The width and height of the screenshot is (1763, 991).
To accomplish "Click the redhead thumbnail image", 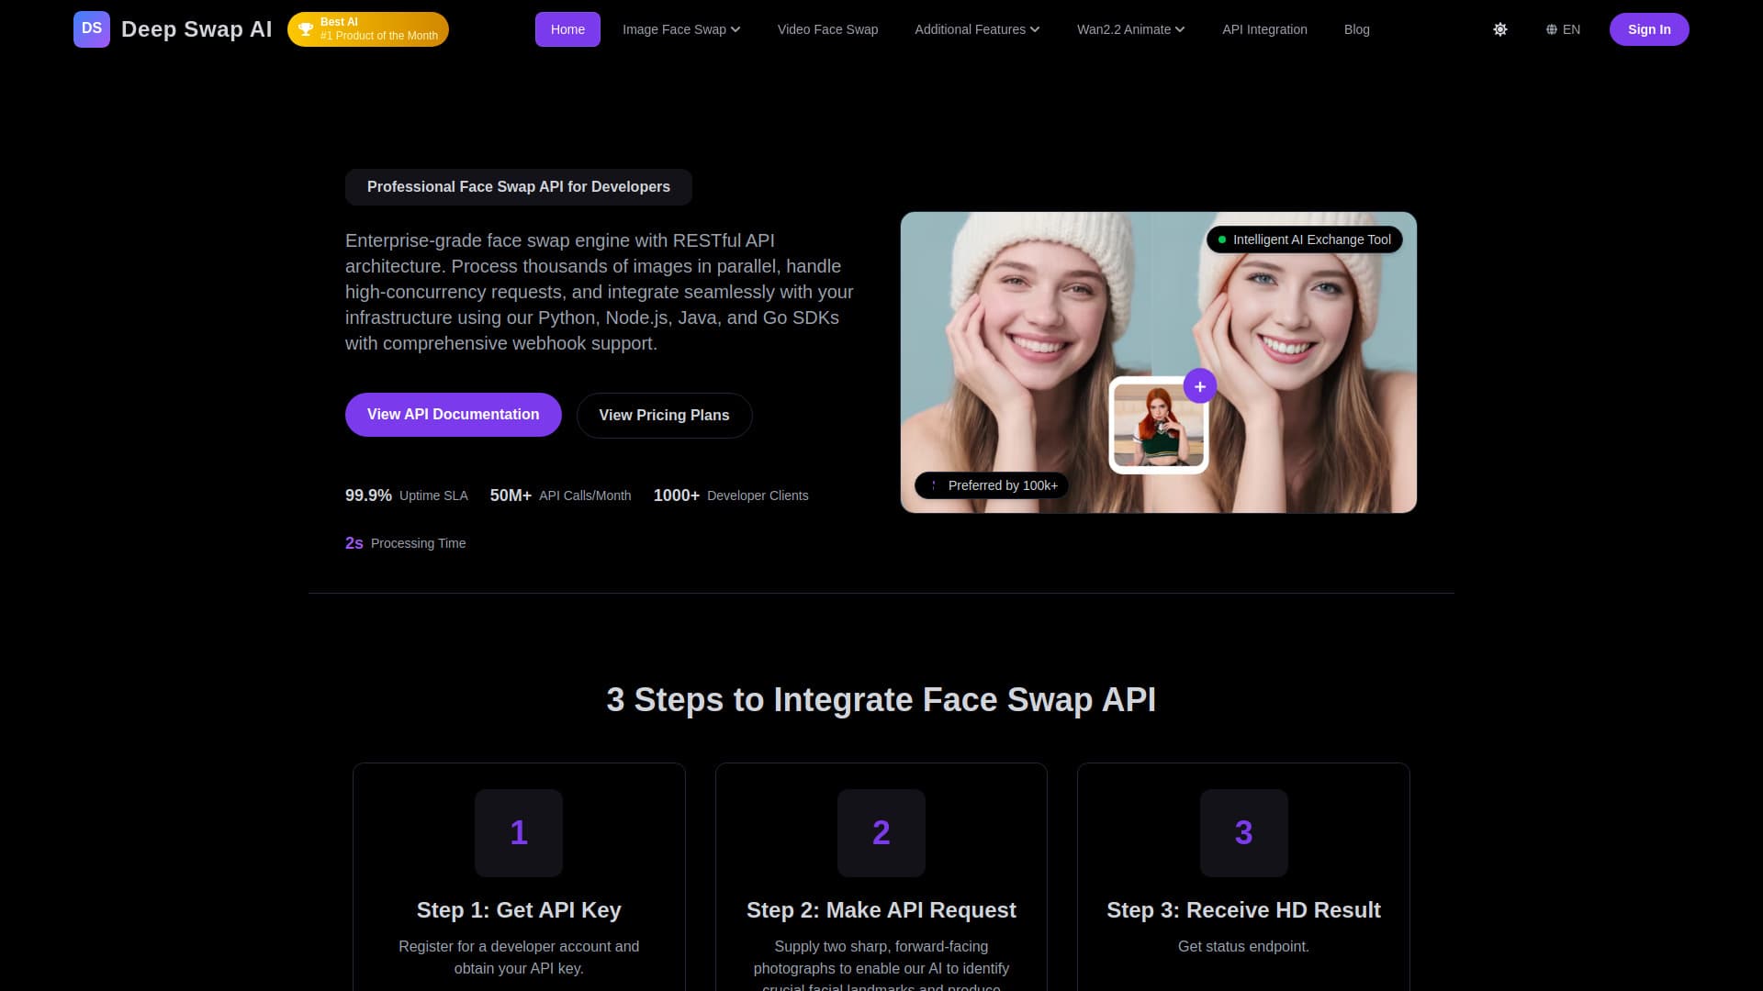I will (x=1158, y=426).
